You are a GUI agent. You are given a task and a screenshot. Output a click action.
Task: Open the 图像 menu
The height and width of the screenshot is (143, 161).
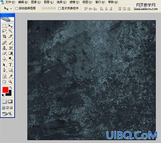(x=36, y=2)
